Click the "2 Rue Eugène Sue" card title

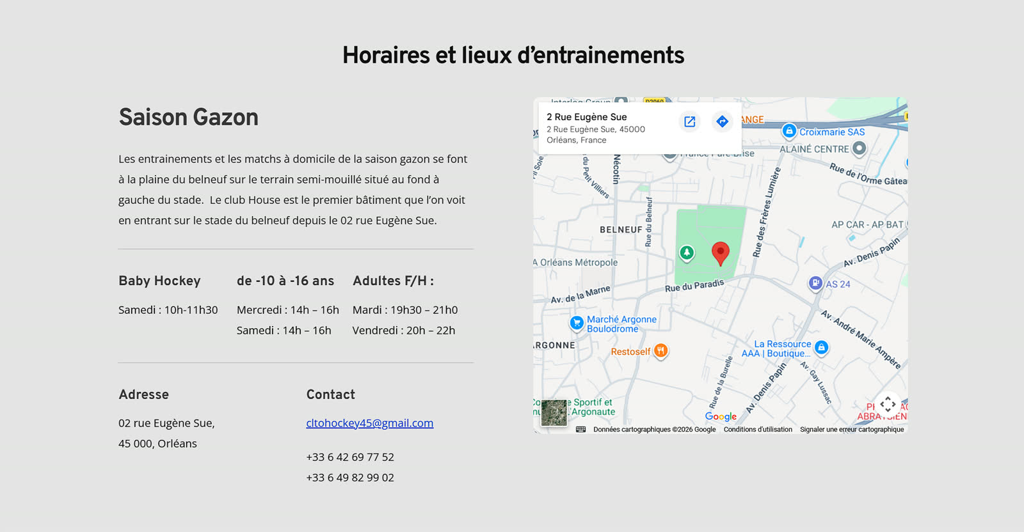click(587, 117)
